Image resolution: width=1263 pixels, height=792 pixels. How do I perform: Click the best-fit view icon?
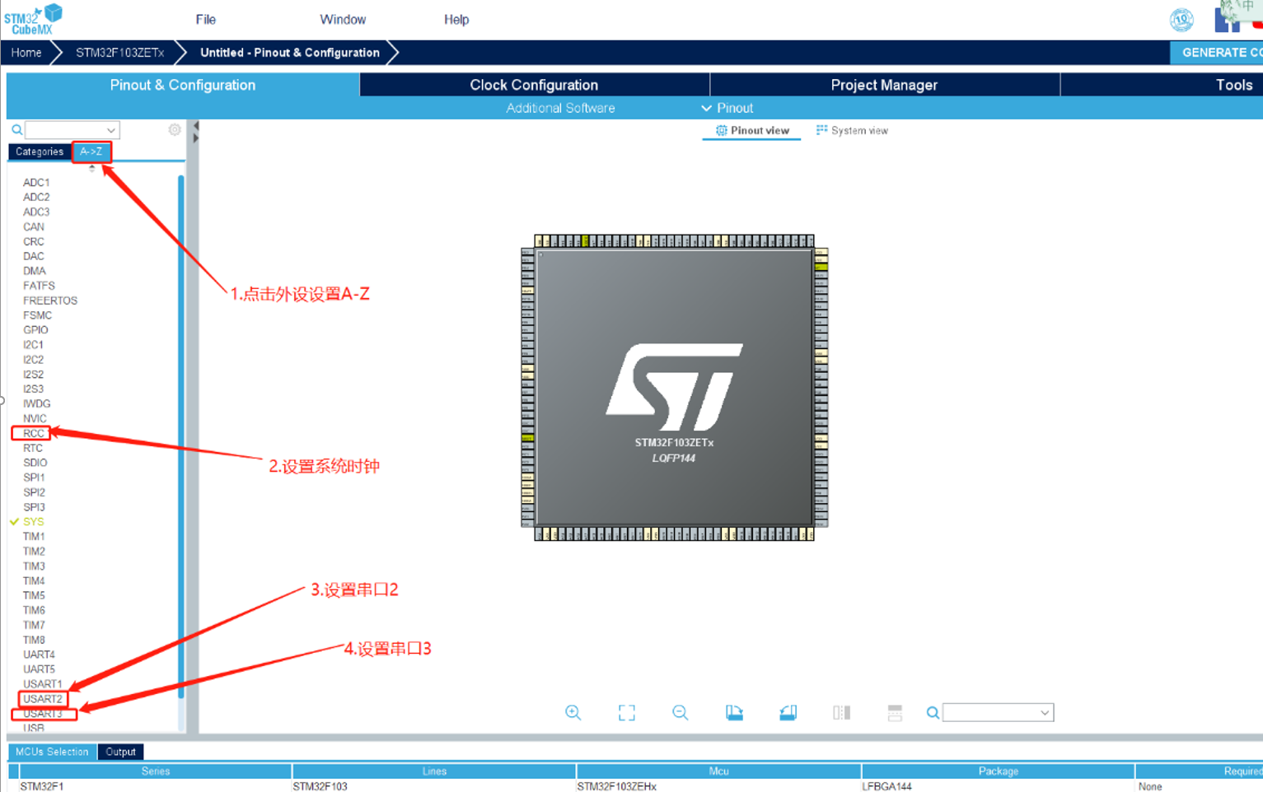click(626, 712)
